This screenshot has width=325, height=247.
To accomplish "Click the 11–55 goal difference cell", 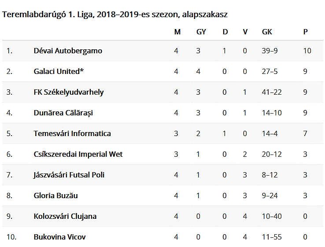I will click(x=272, y=237).
